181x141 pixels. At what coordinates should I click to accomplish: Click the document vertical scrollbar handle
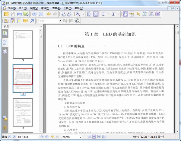[x=177, y=33]
